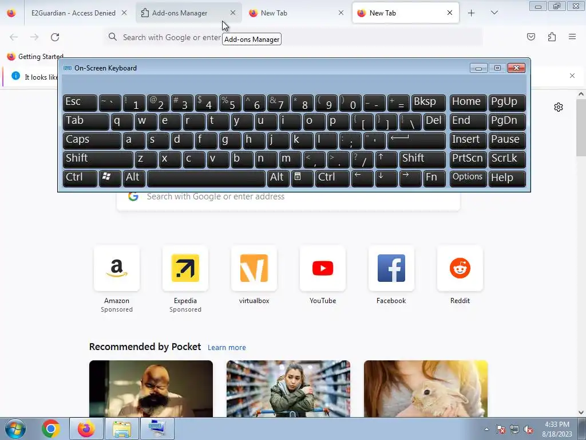Open the Expedia sponsored shortcut tile

(x=185, y=268)
